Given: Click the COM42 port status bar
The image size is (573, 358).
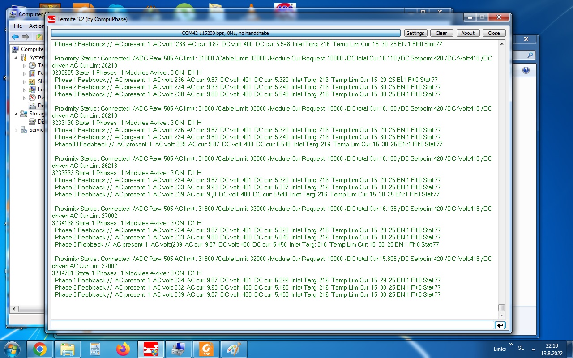Looking at the screenshot, I should tap(225, 33).
